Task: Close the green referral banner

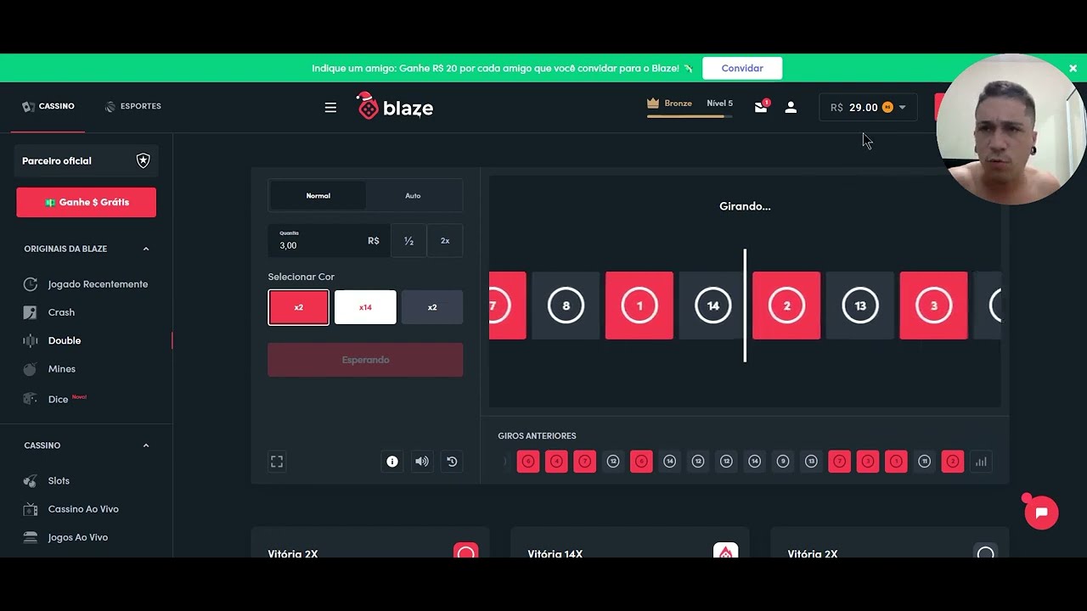Action: coord(1073,68)
